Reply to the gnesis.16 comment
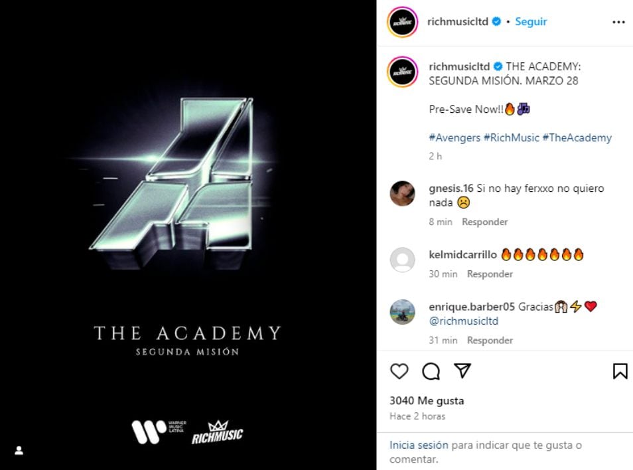 pos(485,222)
